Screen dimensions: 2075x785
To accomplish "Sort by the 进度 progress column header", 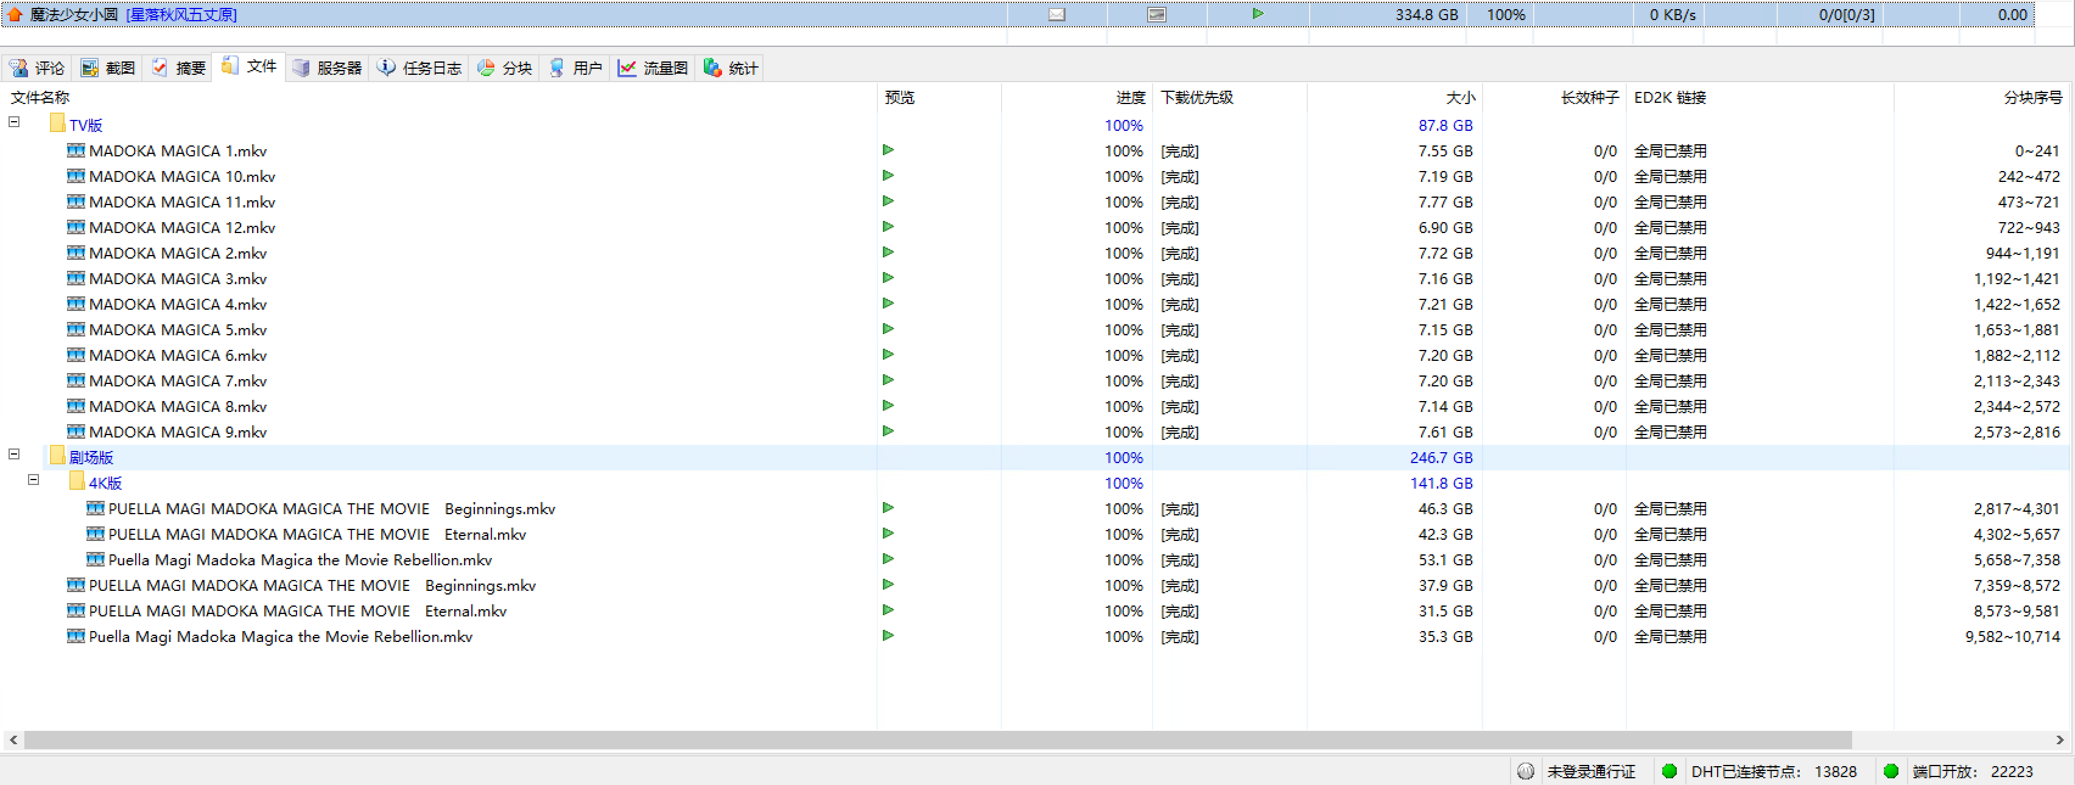I will pos(1130,97).
